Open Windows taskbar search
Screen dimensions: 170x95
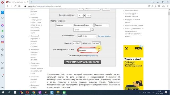click(x=9, y=92)
